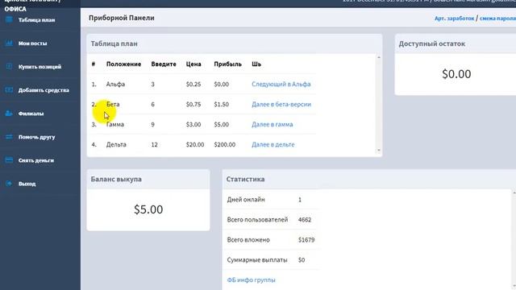Viewport: 516px width, 290px height.
Task: Open the Филиалы section
Action: coord(31,114)
